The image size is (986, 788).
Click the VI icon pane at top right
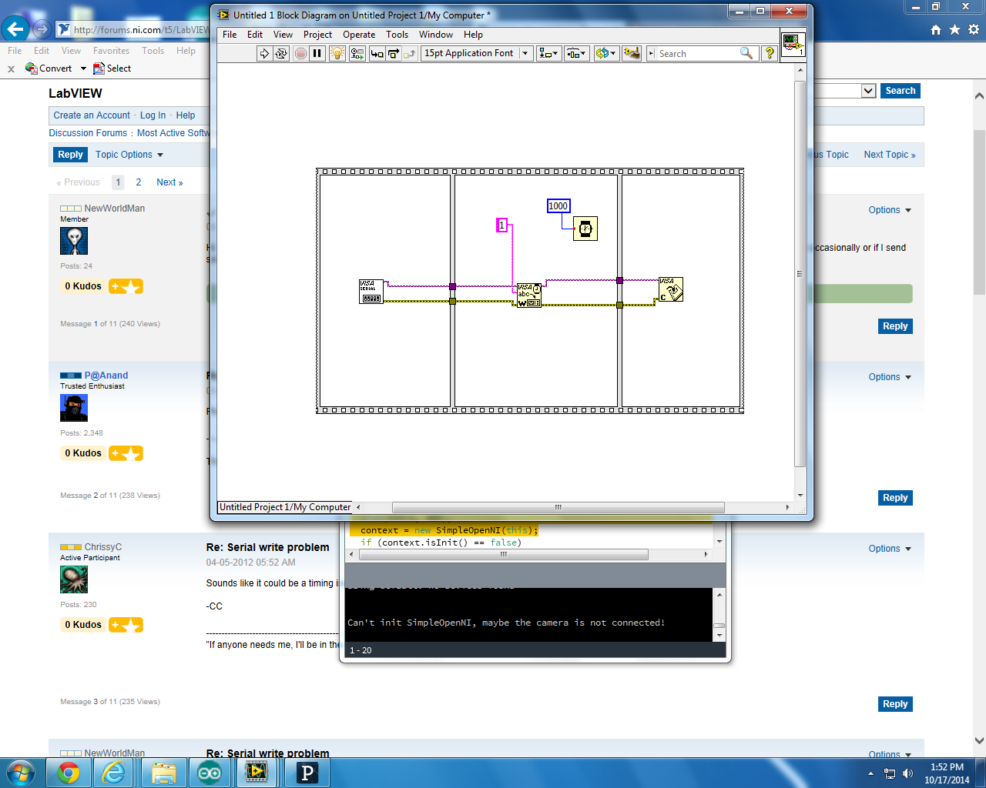pyautogui.click(x=793, y=45)
